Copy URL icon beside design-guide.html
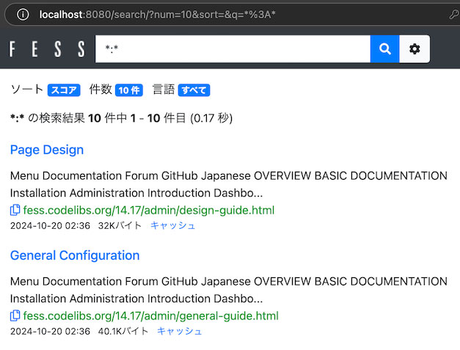The height and width of the screenshot is (350, 460). (15, 210)
